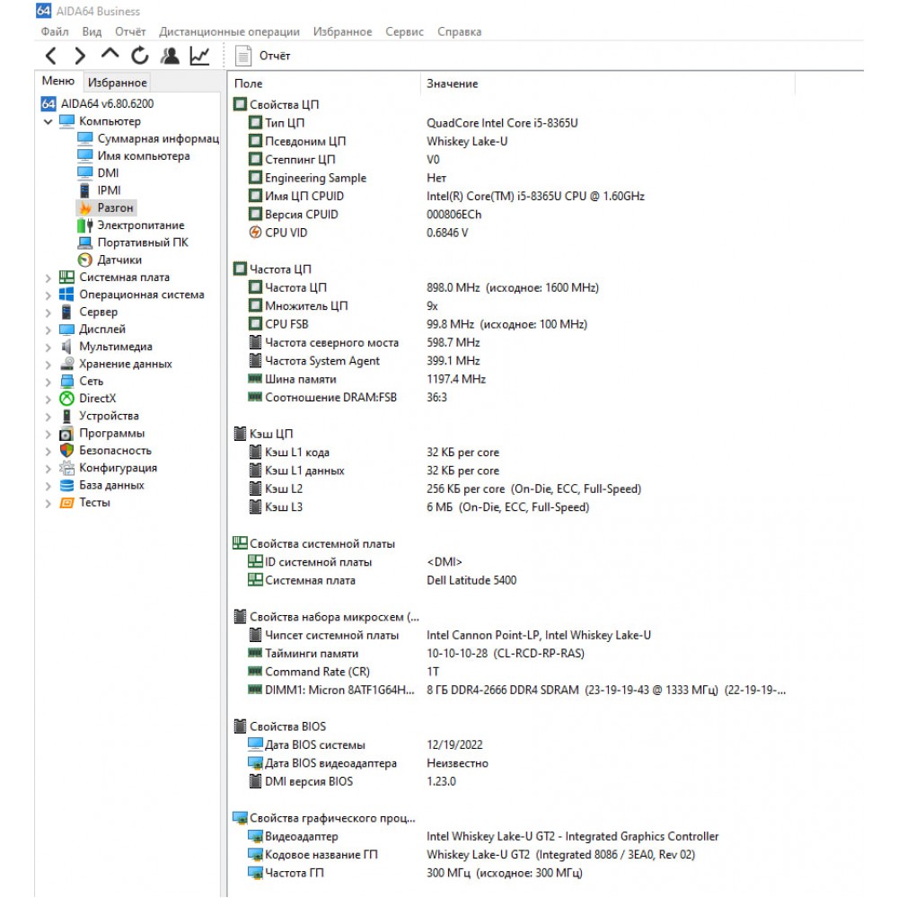Expand the Мультимедиа tree node

(48, 347)
